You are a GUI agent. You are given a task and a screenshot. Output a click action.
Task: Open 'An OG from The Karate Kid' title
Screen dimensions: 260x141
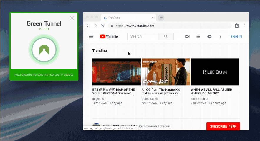tap(161, 91)
